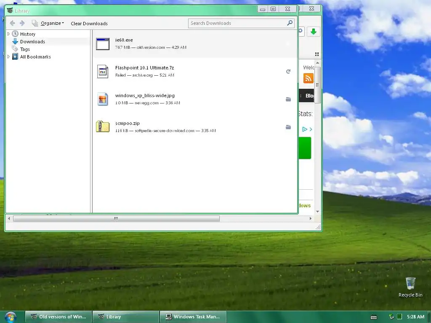Click the Blog tab in browser page
The height and width of the screenshot is (323, 431).
(x=309, y=95)
